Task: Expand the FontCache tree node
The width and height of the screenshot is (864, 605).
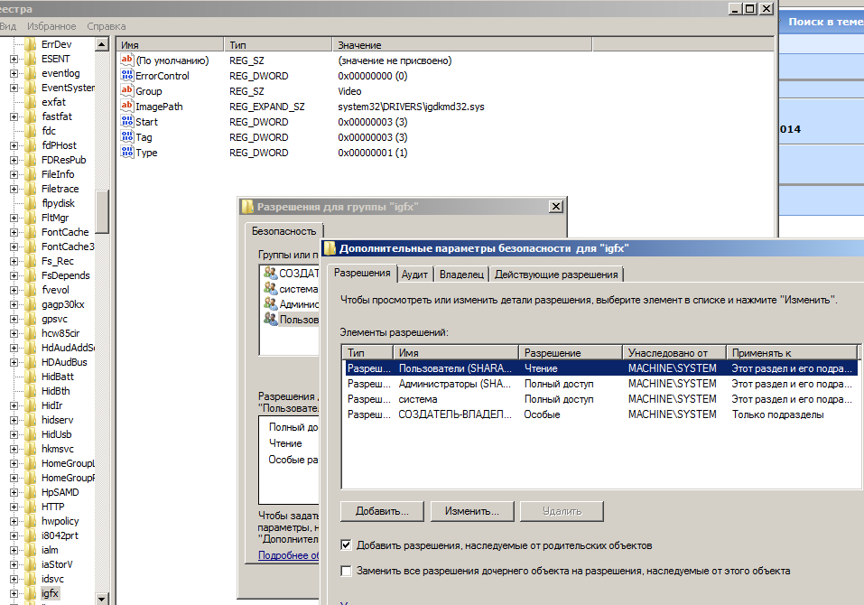Action: [14, 232]
